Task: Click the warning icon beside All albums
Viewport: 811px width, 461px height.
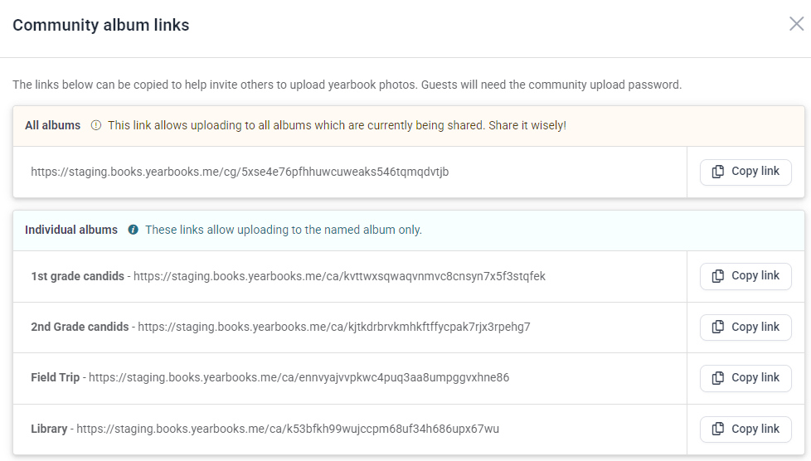Action: pyautogui.click(x=96, y=125)
